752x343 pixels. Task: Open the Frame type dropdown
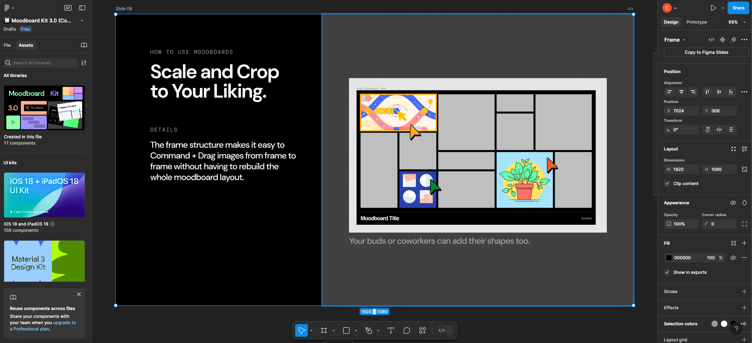(675, 40)
